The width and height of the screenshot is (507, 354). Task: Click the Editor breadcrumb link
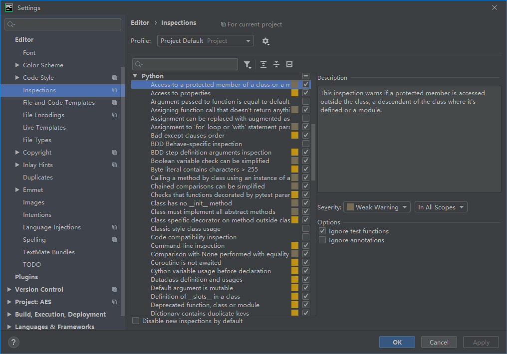pos(140,22)
